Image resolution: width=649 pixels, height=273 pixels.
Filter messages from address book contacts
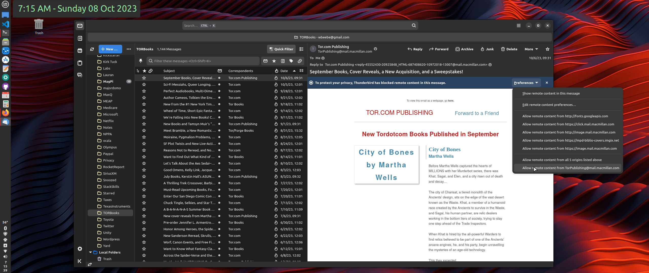(x=283, y=61)
